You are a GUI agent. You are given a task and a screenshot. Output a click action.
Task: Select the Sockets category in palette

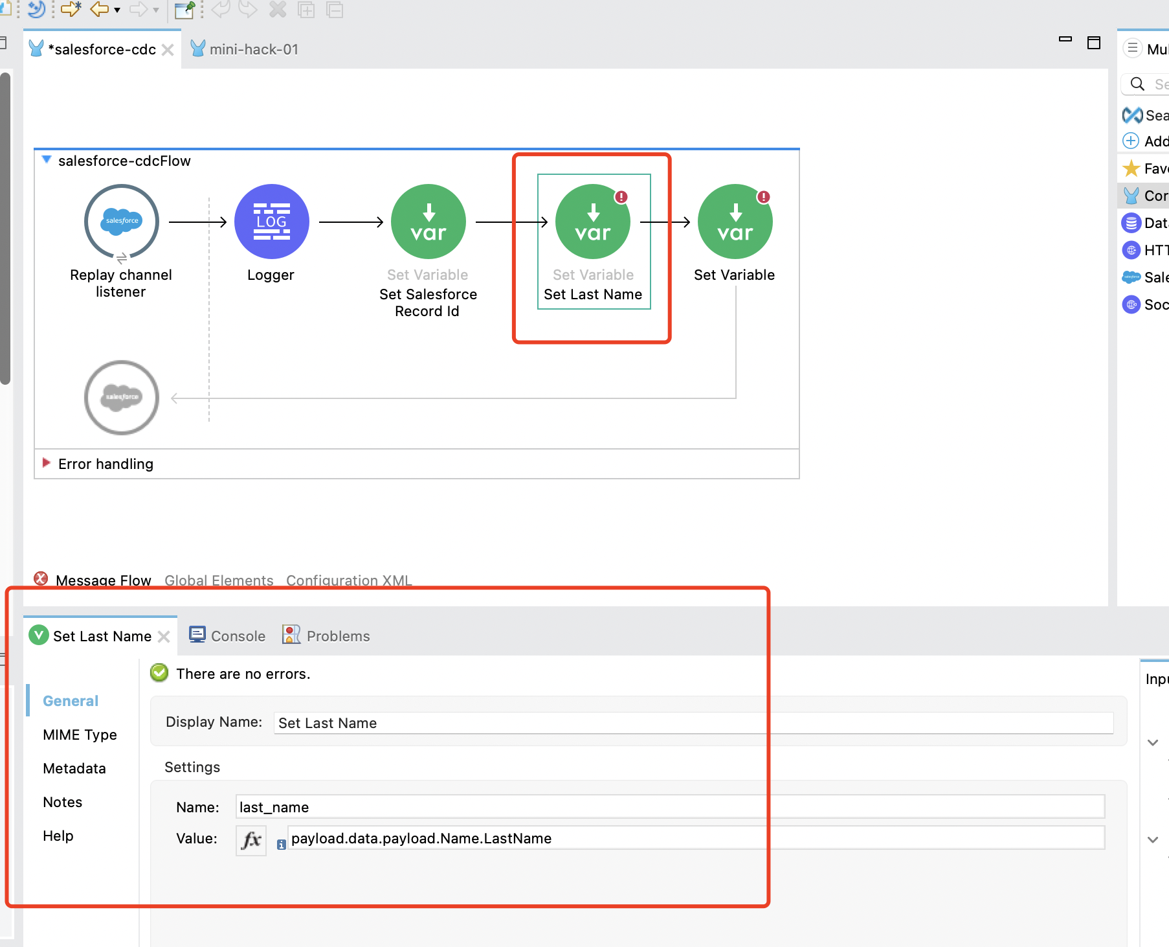point(1146,304)
